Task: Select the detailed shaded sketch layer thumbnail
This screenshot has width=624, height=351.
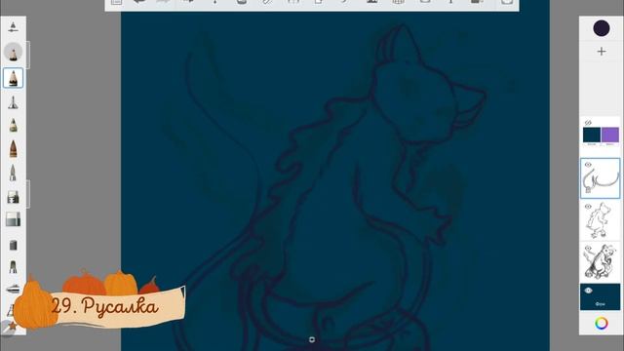Action: tap(601, 261)
